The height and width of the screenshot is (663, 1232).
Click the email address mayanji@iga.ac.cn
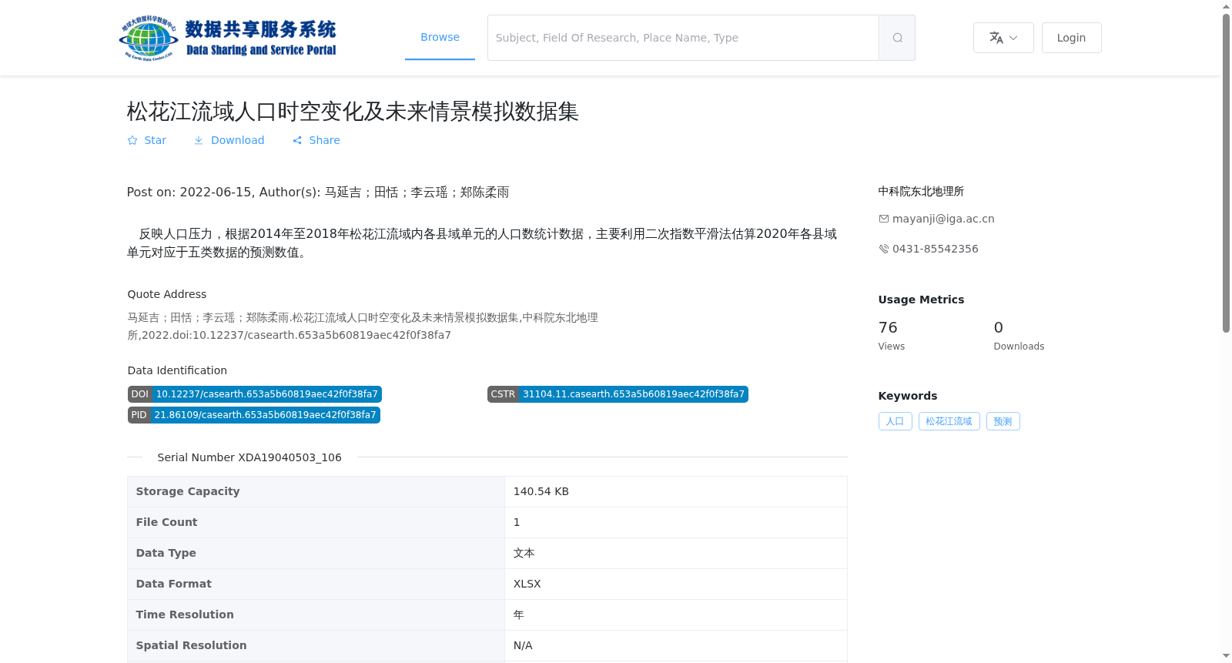click(x=943, y=219)
